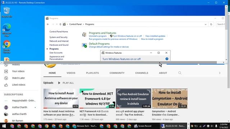Switch to the COMMUNITY channel tab
This screenshot has width=230, height=129.
pos(117,73)
